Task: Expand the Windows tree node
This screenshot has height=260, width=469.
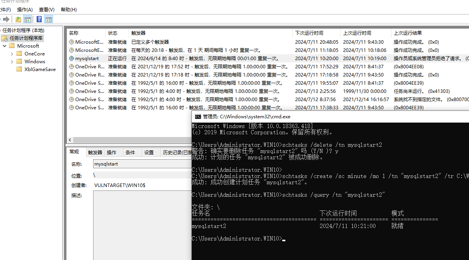Action: coord(12,61)
